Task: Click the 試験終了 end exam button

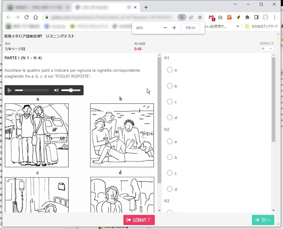Action: [139, 220]
